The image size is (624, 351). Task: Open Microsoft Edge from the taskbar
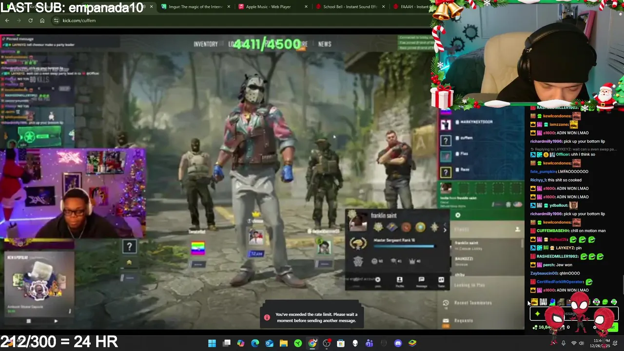255,343
